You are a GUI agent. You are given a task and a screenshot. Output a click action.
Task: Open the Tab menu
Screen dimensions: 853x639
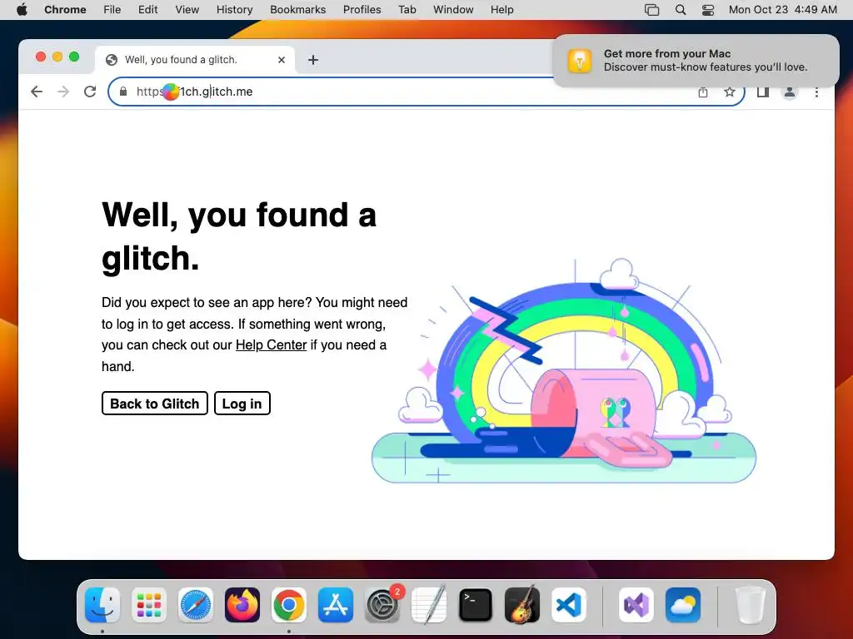pos(407,10)
